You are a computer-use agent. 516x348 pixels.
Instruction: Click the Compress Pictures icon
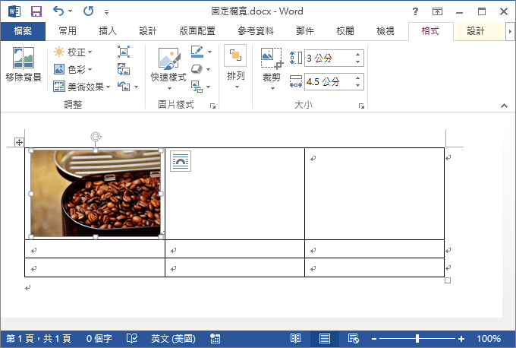(124, 52)
